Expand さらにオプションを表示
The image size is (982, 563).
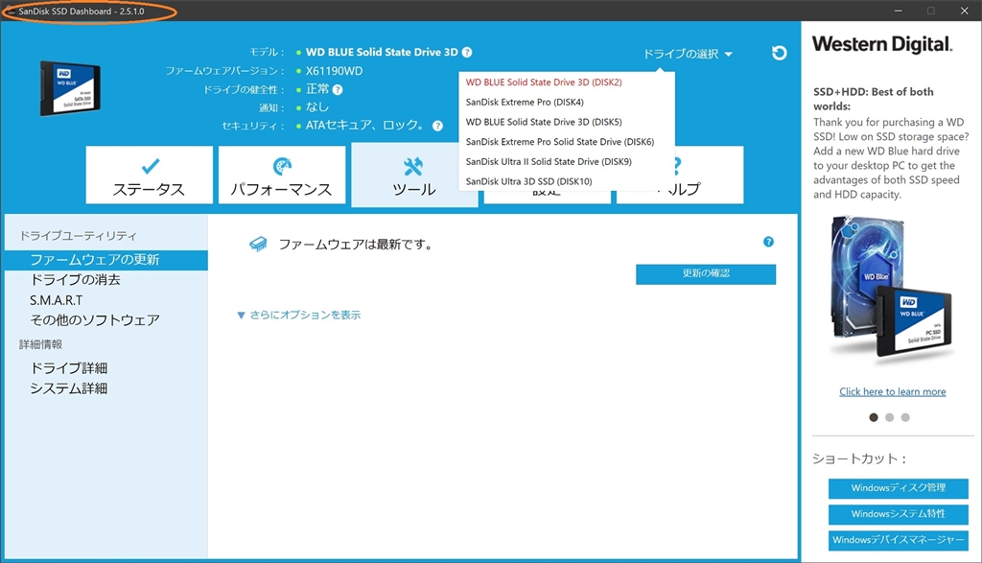pos(299,315)
